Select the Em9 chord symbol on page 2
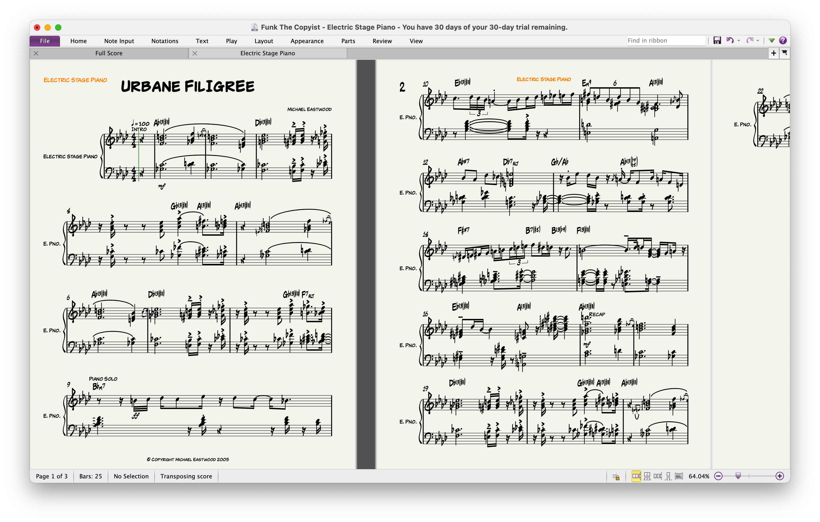Screen dimensions: 820x522 click(586, 83)
